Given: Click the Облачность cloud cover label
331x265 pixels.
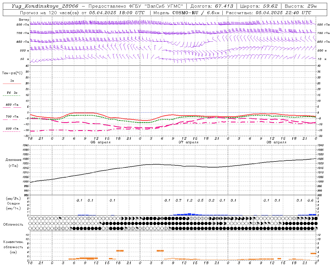Looking at the screenshot, I should coord(13,225).
